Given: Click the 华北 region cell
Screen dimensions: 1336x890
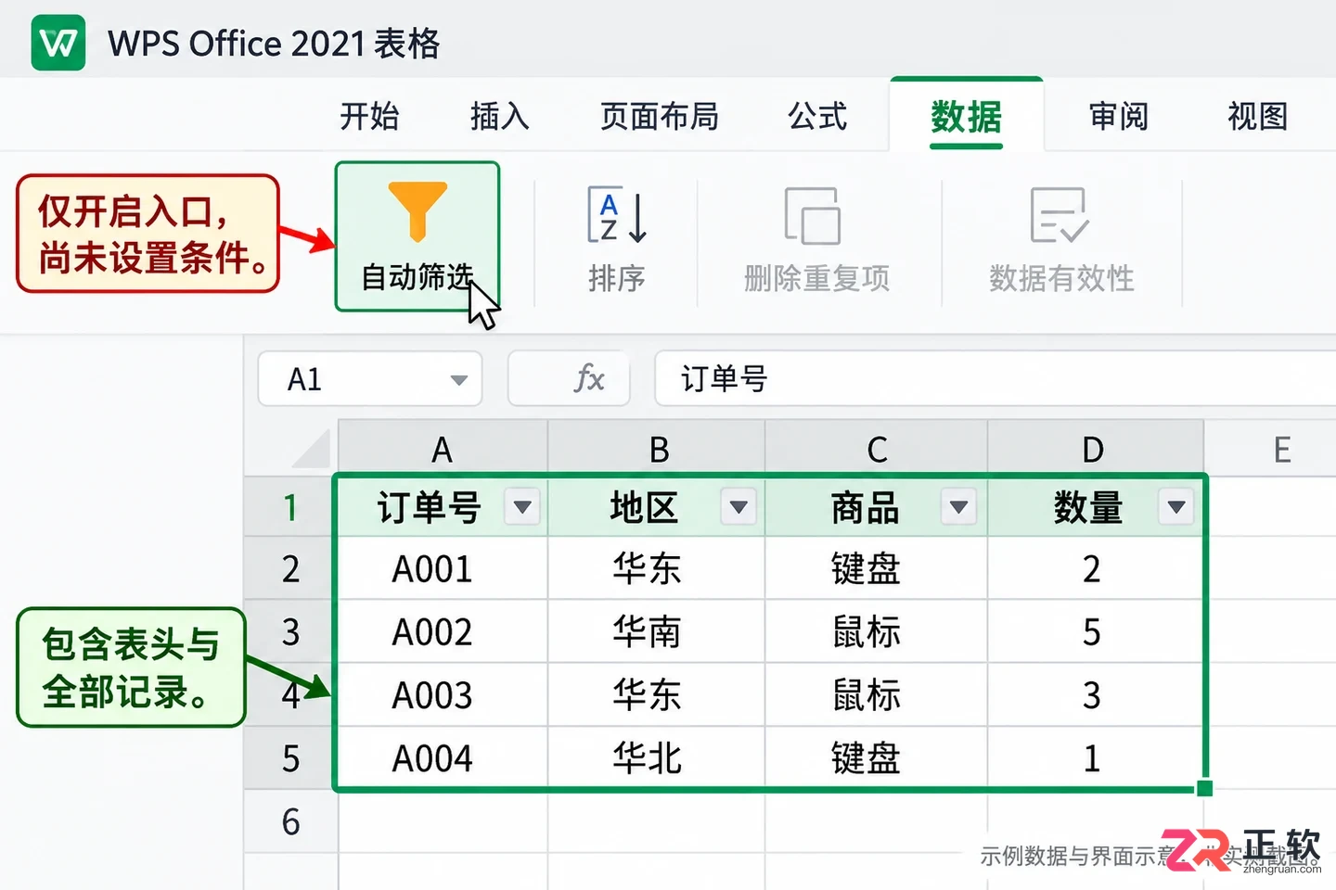Looking at the screenshot, I should point(657,758).
